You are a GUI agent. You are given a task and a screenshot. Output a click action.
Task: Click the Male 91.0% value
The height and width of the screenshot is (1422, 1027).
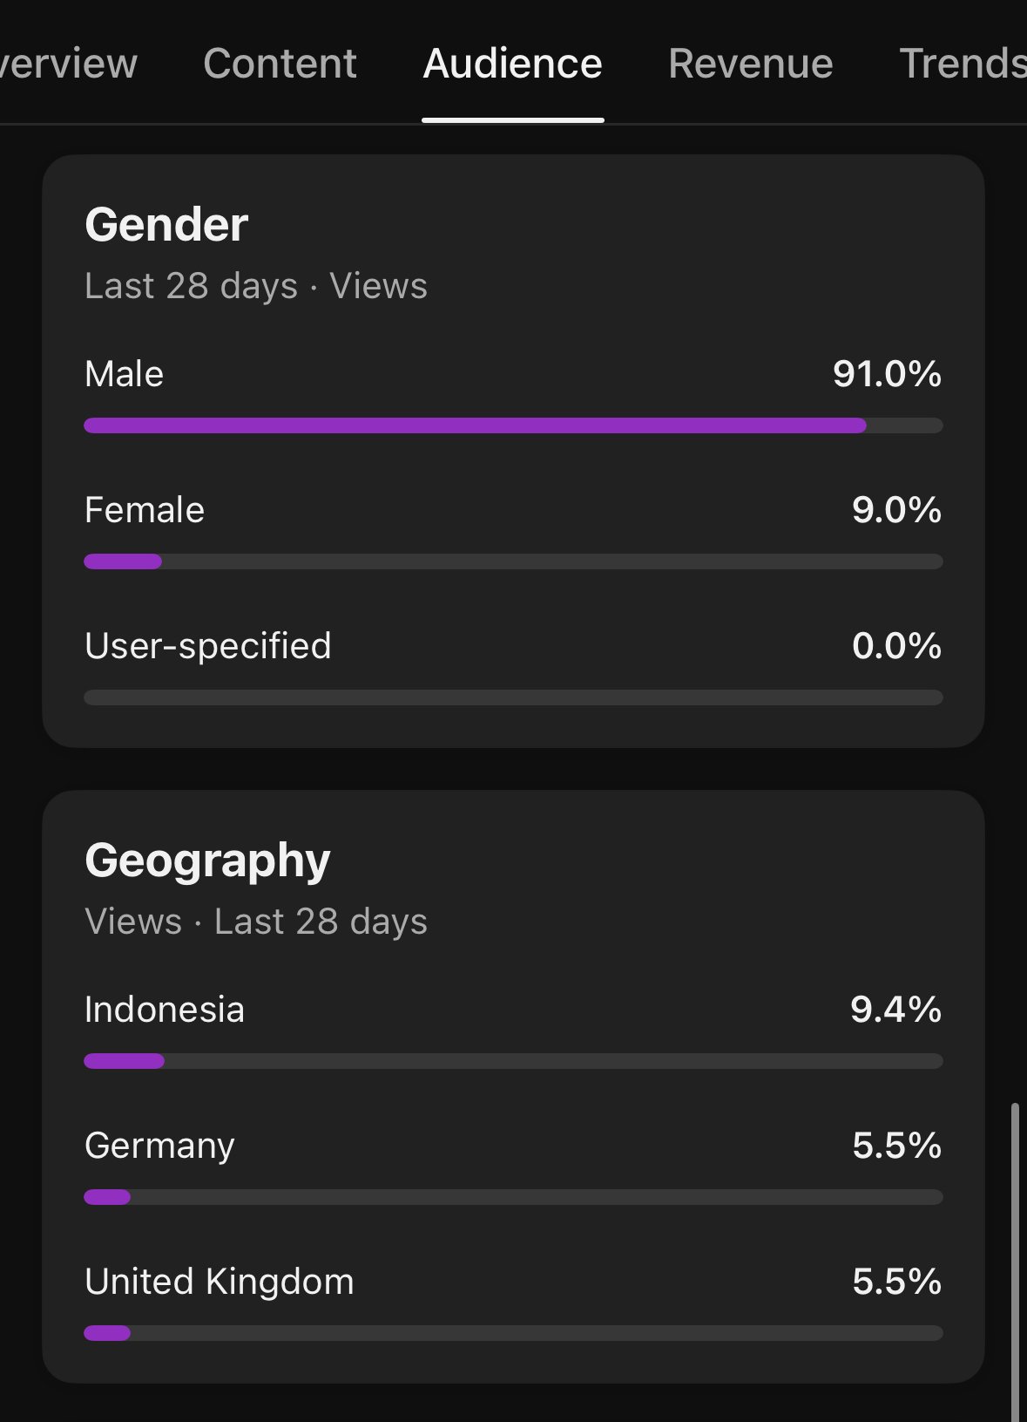(887, 374)
